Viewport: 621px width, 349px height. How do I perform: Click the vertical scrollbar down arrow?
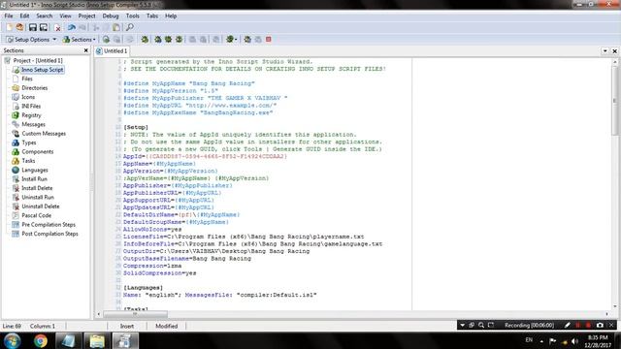pyautogui.click(x=614, y=306)
